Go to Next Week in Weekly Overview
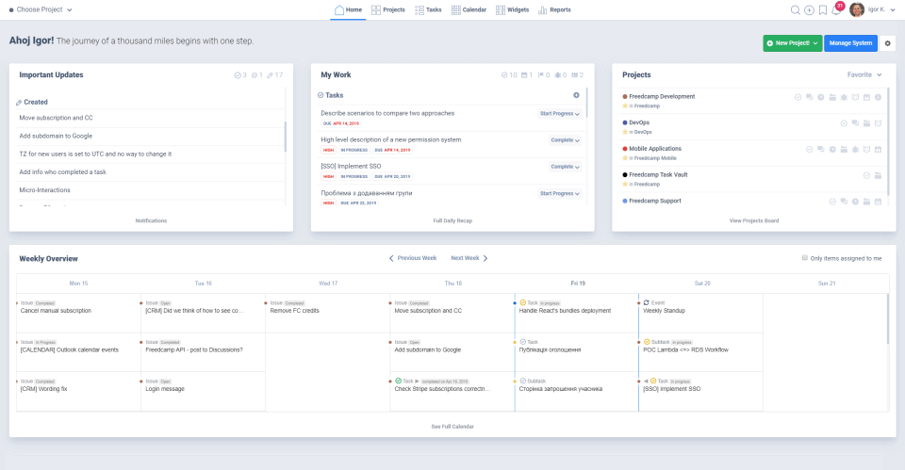905x470 pixels. [x=469, y=258]
